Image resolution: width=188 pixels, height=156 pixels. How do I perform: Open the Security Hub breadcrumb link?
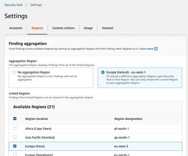13,5
